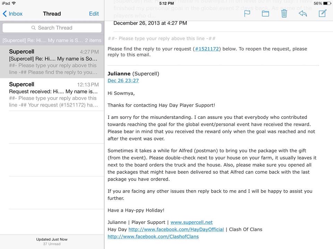Open the HayDayOfficial Facebook link
Viewport: 333px width, 249px height.
pyautogui.click(x=176, y=229)
